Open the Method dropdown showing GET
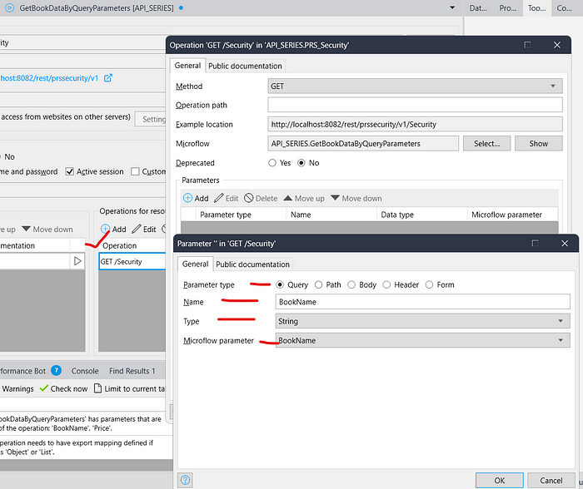 [415, 86]
